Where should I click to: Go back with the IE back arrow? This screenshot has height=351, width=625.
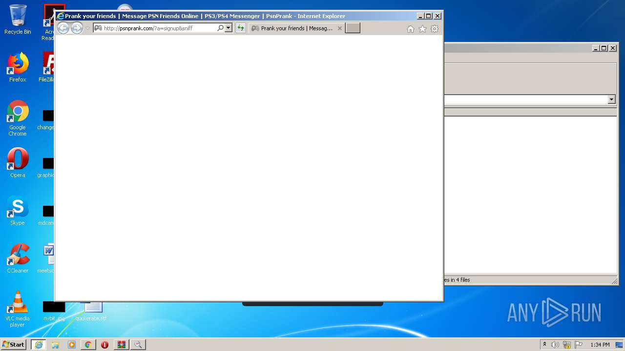tap(63, 28)
